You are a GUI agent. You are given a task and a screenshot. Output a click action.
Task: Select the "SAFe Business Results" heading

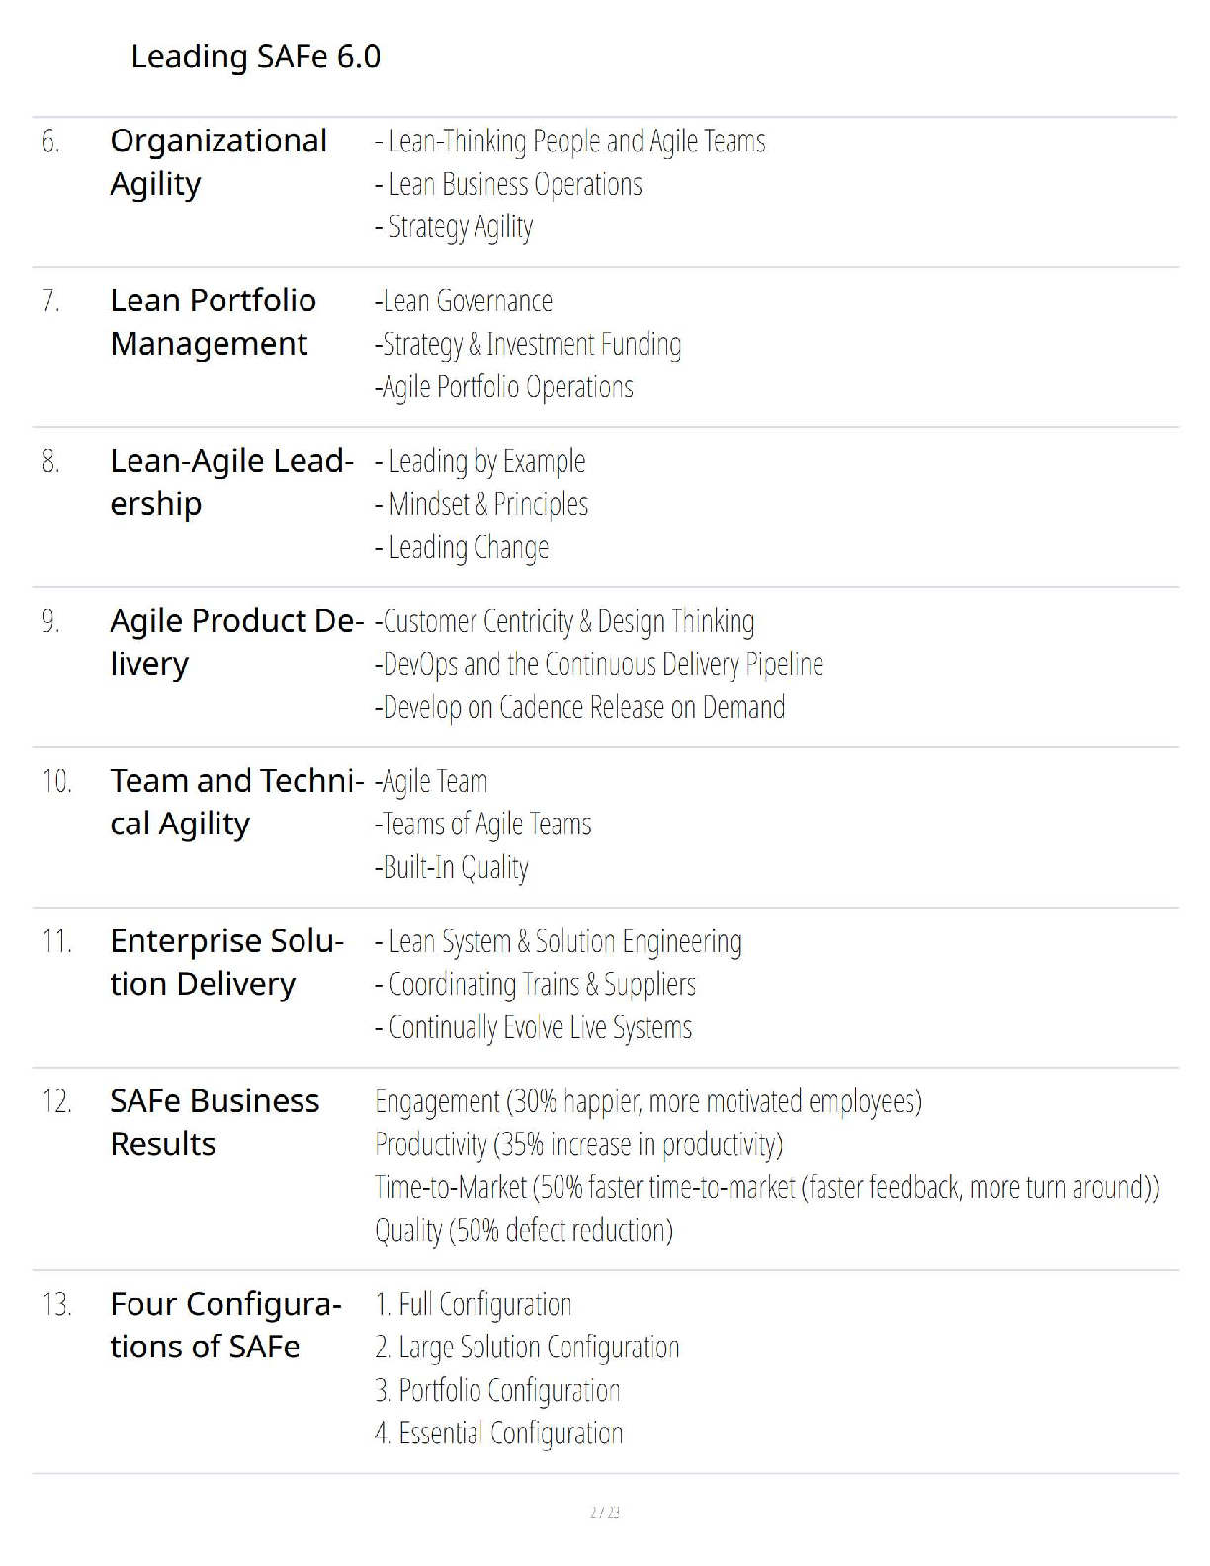pos(215,1122)
